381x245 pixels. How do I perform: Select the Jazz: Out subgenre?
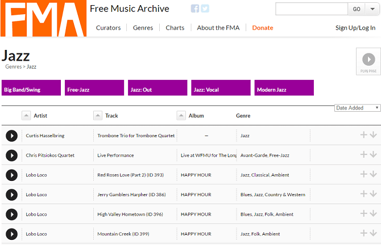[158, 88]
